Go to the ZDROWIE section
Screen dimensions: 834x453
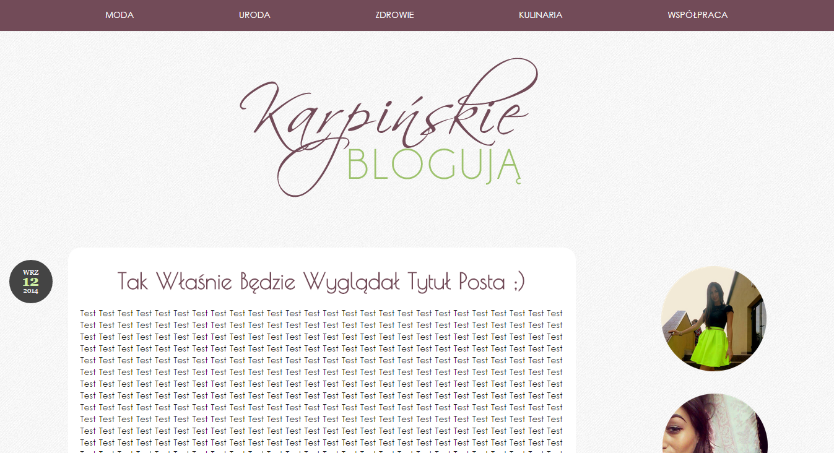pyautogui.click(x=394, y=15)
